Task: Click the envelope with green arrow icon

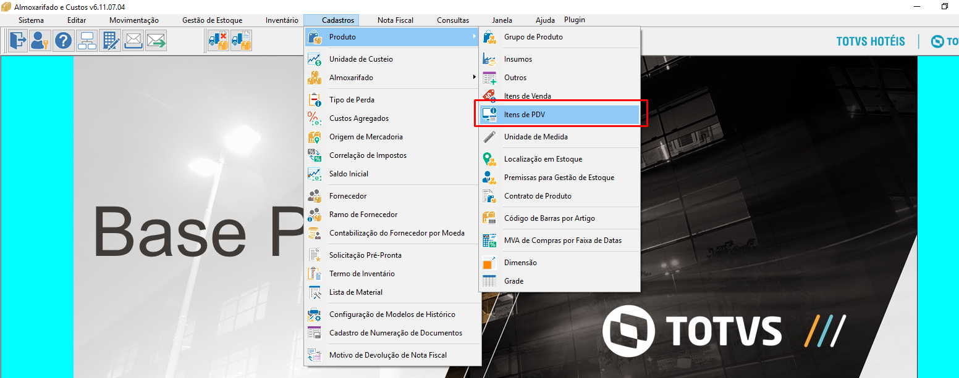Action: (x=156, y=41)
